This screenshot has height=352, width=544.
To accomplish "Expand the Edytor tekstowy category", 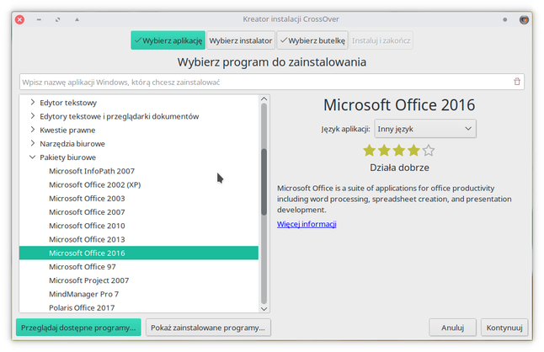I will point(33,102).
